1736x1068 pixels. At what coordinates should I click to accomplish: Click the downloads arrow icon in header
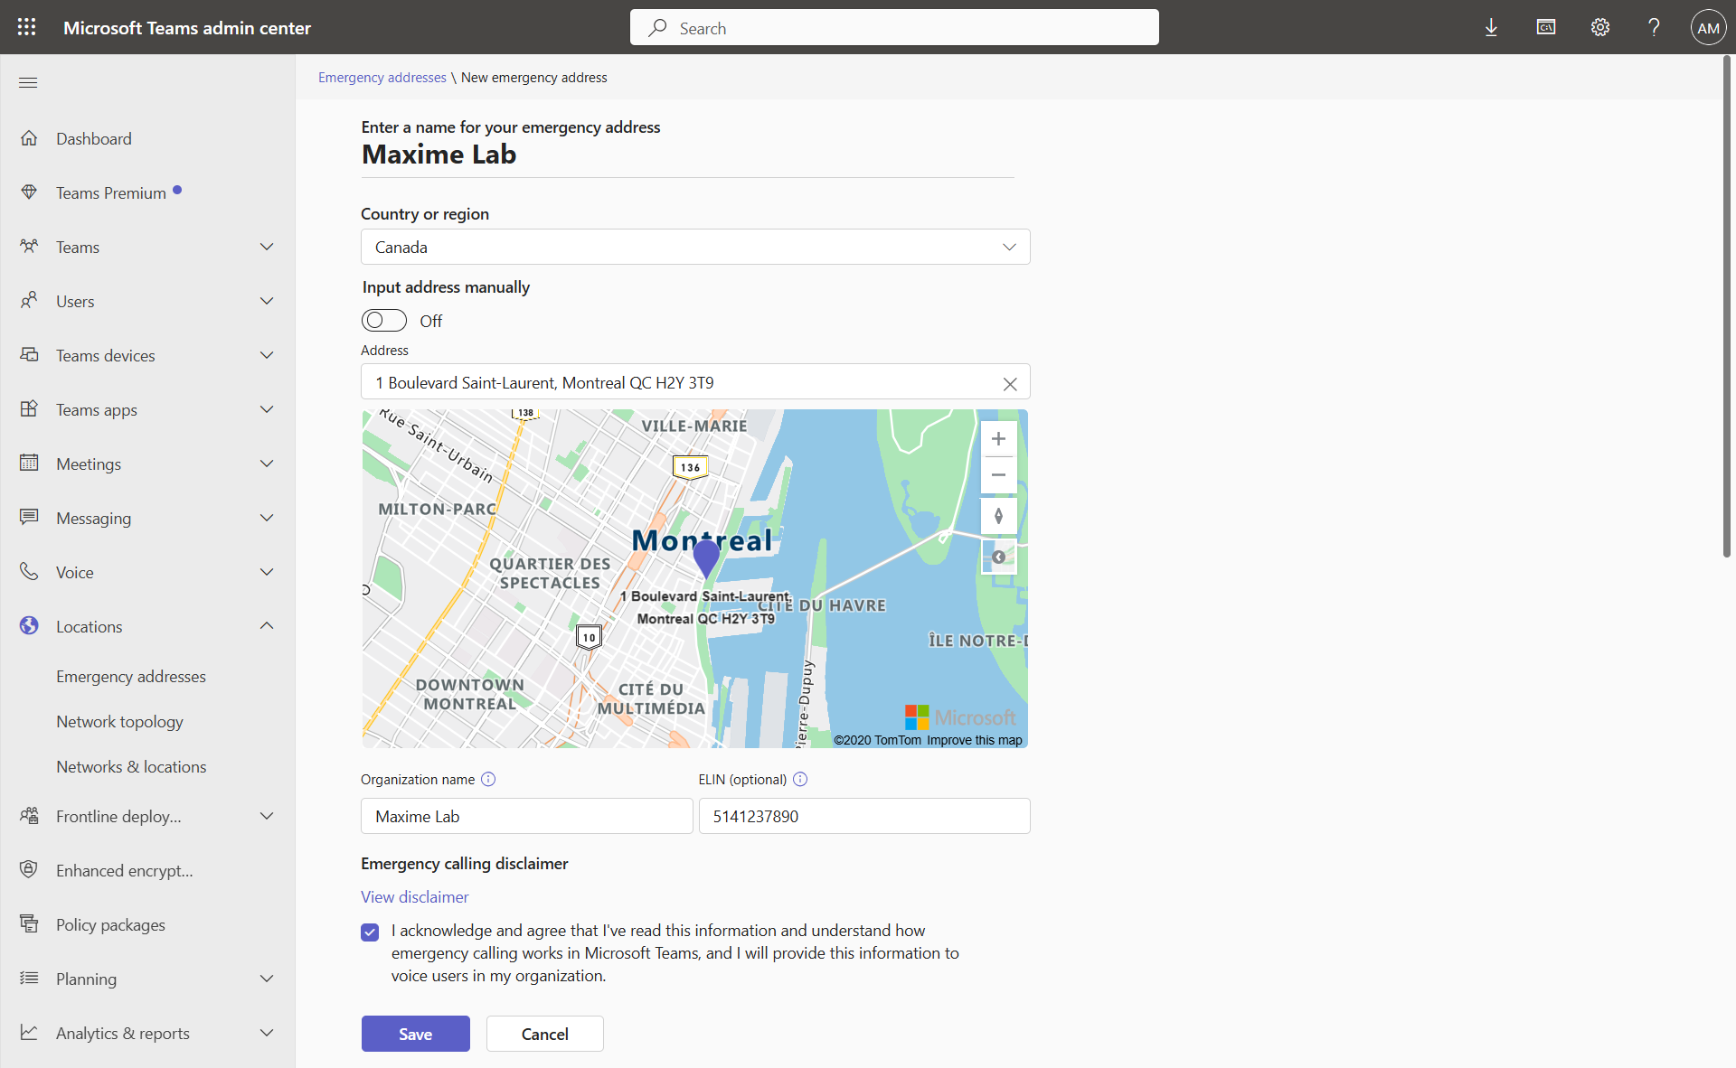coord(1491,27)
